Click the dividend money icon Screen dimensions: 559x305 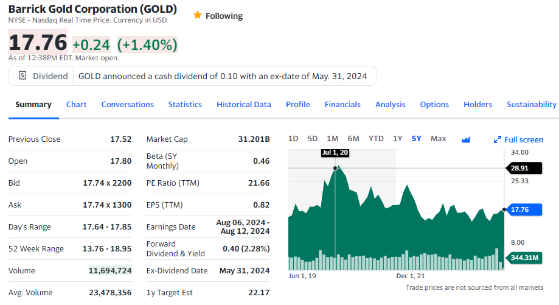(x=23, y=76)
